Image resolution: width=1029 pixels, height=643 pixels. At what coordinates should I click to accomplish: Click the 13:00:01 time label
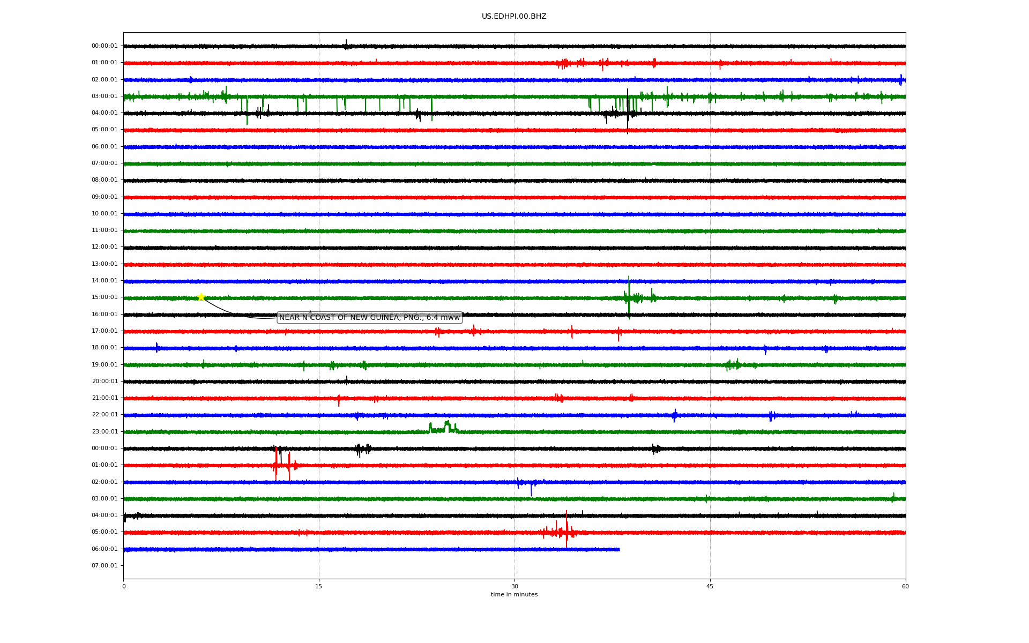click(x=105, y=264)
